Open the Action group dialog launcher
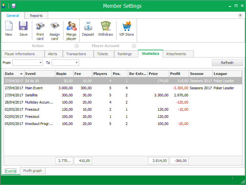The height and width of the screenshot is (185, 246). click(76, 46)
